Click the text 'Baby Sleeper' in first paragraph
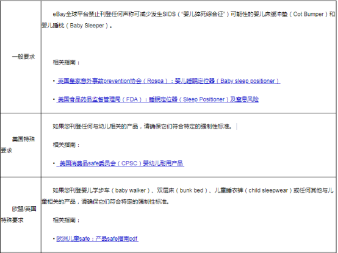The image size is (338, 253). (x=87, y=26)
